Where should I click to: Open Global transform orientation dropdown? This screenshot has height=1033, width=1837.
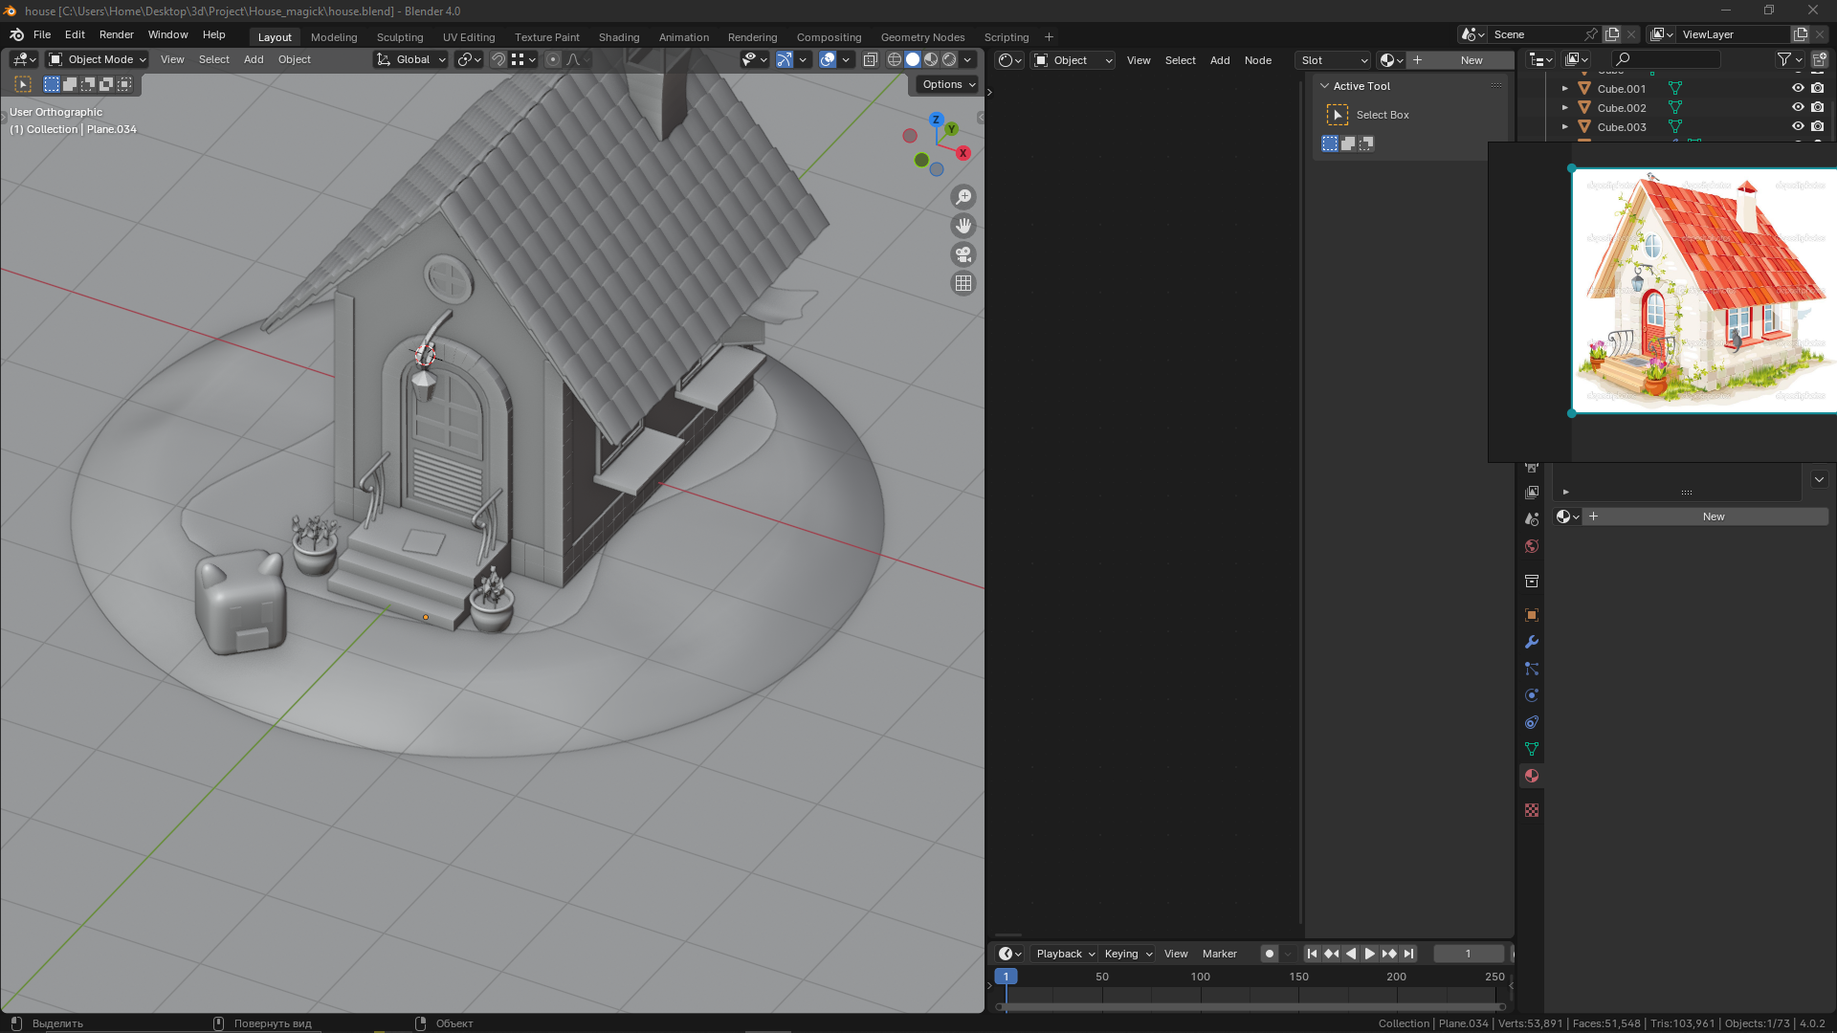[x=411, y=59]
